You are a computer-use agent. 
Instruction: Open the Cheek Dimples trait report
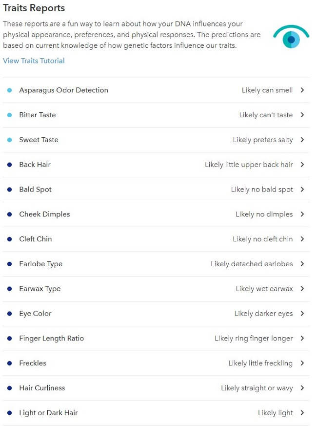156,214
